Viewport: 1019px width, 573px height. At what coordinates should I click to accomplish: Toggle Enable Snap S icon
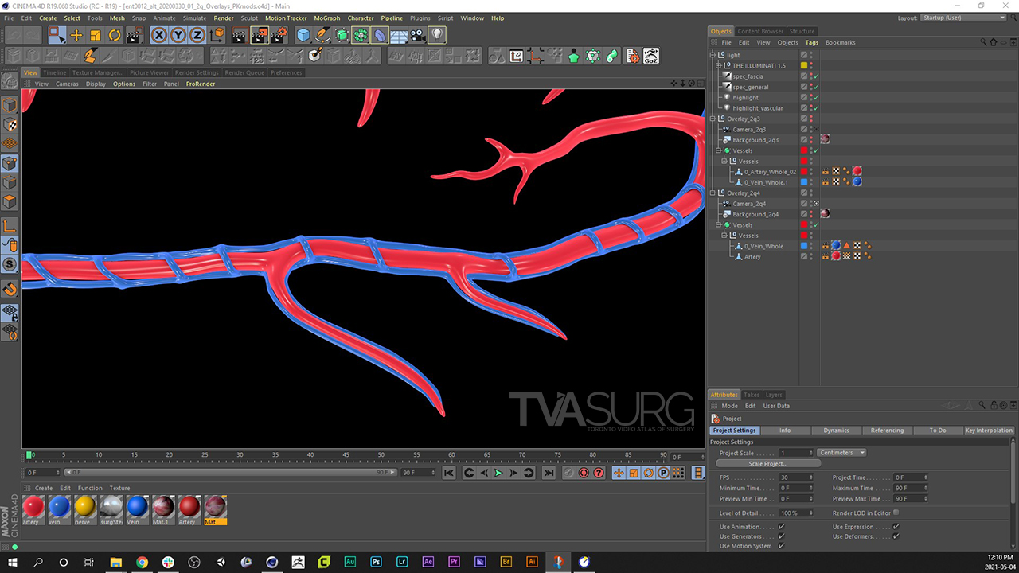pos(10,263)
